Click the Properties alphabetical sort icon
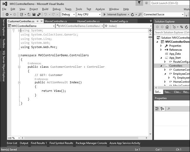 (162, 109)
